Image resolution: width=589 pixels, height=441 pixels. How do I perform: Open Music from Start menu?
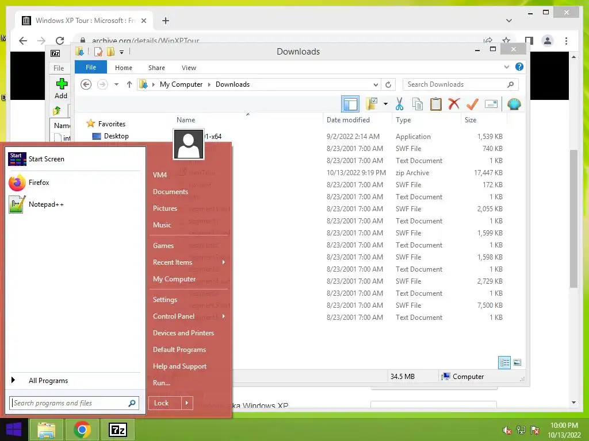click(162, 225)
